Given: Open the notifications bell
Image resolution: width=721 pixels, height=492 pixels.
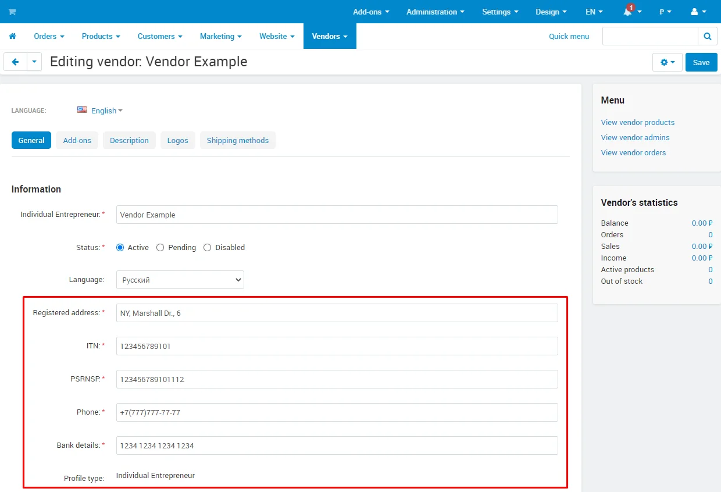Looking at the screenshot, I should pos(628,12).
